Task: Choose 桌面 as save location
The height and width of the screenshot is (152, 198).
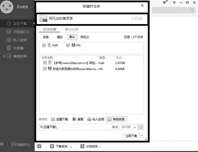Action: point(78,119)
